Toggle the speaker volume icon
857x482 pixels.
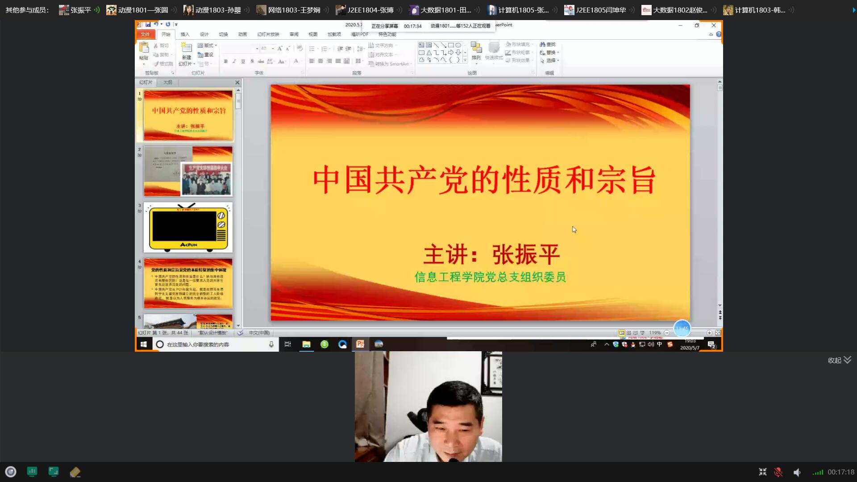coord(797,472)
